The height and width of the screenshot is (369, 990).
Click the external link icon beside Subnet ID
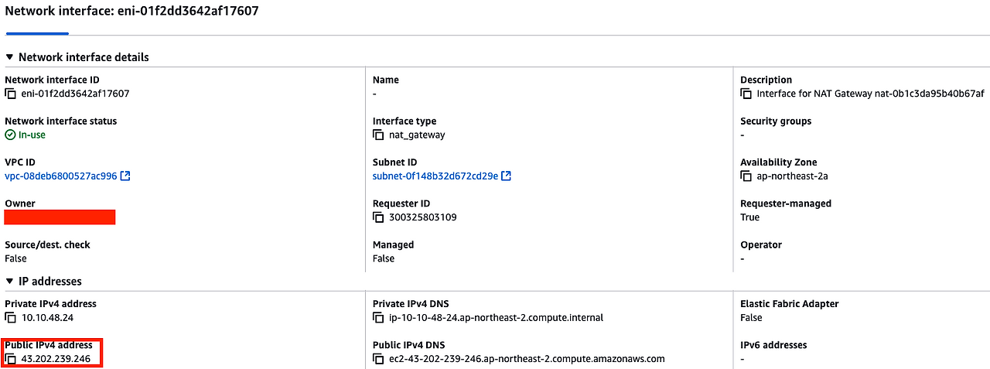(507, 176)
